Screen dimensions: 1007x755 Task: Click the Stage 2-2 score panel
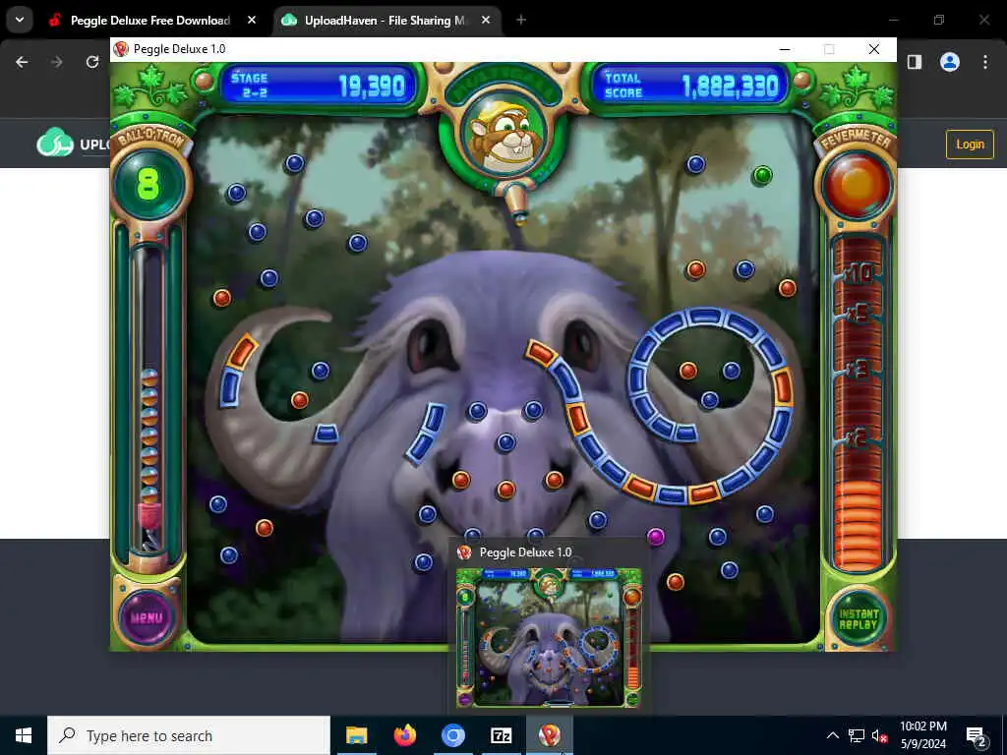click(x=319, y=86)
